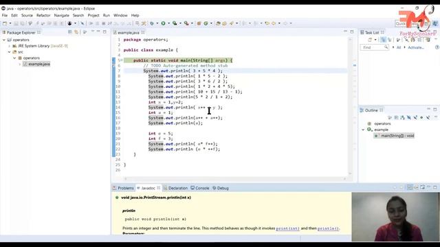Select the Javadoc tab

click(x=148, y=188)
